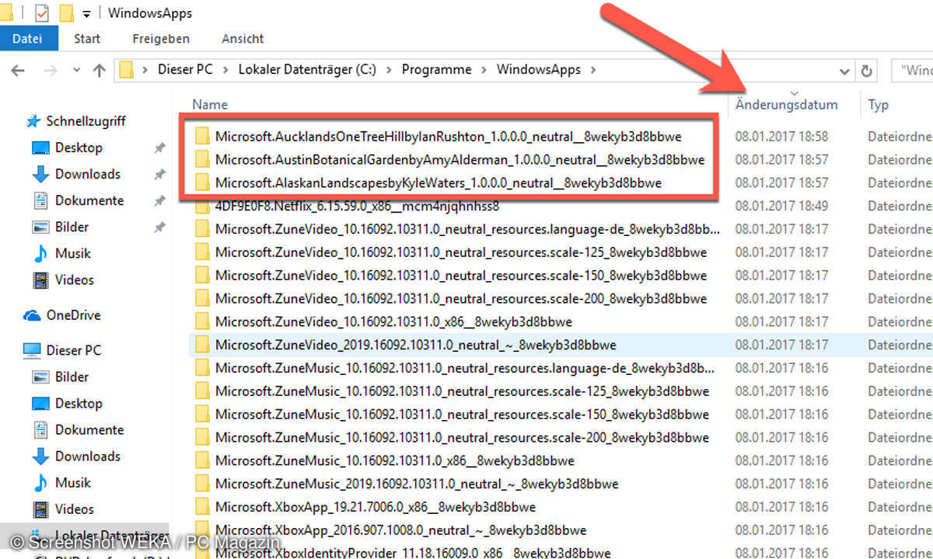933x559 pixels.
Task: Click 'Programme' in the breadcrumb path
Action: (437, 69)
